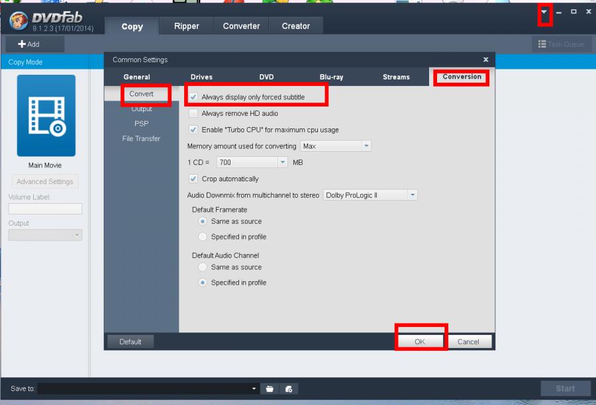The height and width of the screenshot is (405, 596).
Task: Open the Audio Downmix dropdown
Action: [370, 195]
